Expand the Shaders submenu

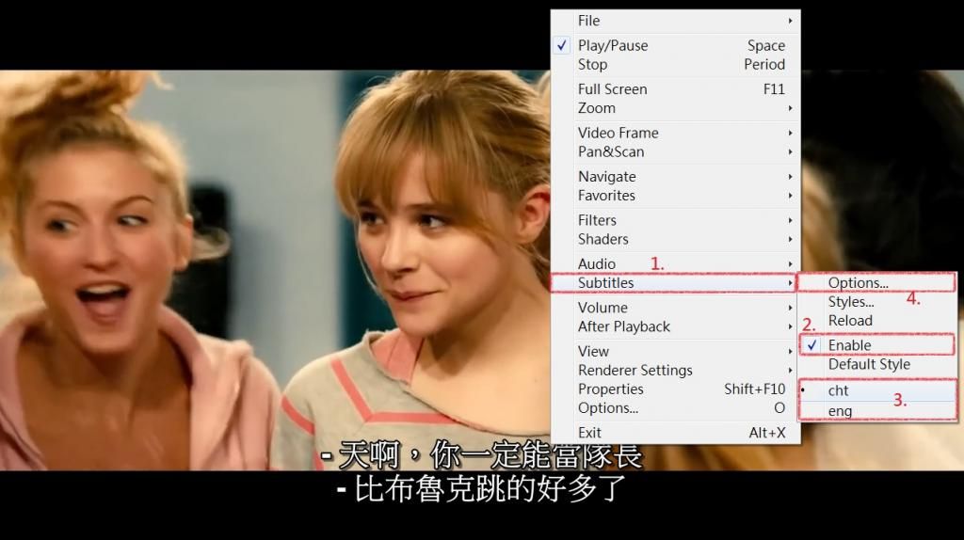coord(675,239)
